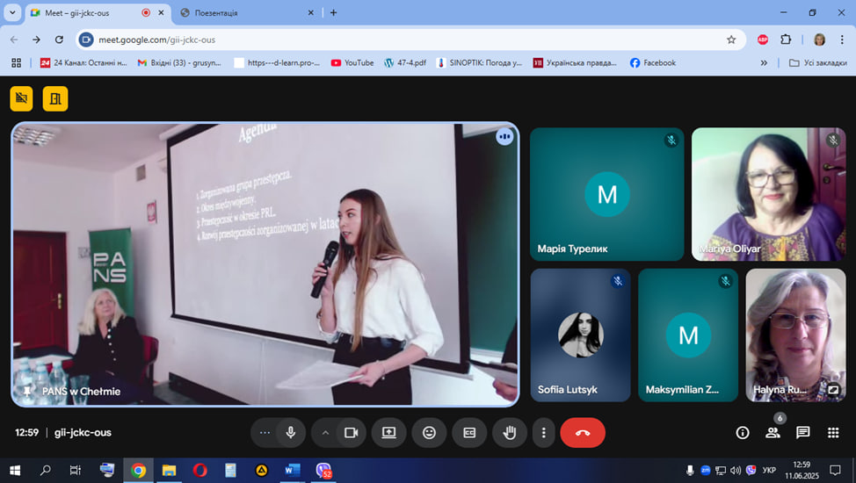Screen dimensions: 856x483
Task: Open the Facebook bookmark
Action: 652,62
